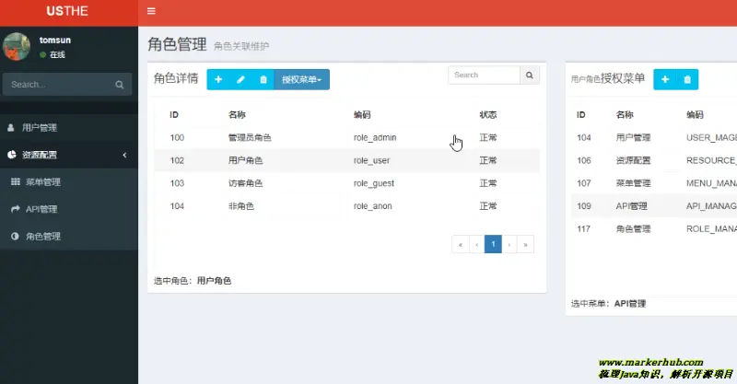Select page 1 in pagination

[493, 244]
